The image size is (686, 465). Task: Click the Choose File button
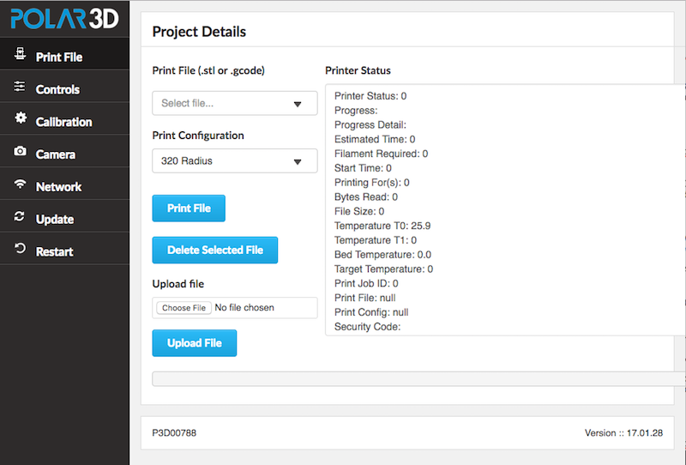[x=184, y=308]
